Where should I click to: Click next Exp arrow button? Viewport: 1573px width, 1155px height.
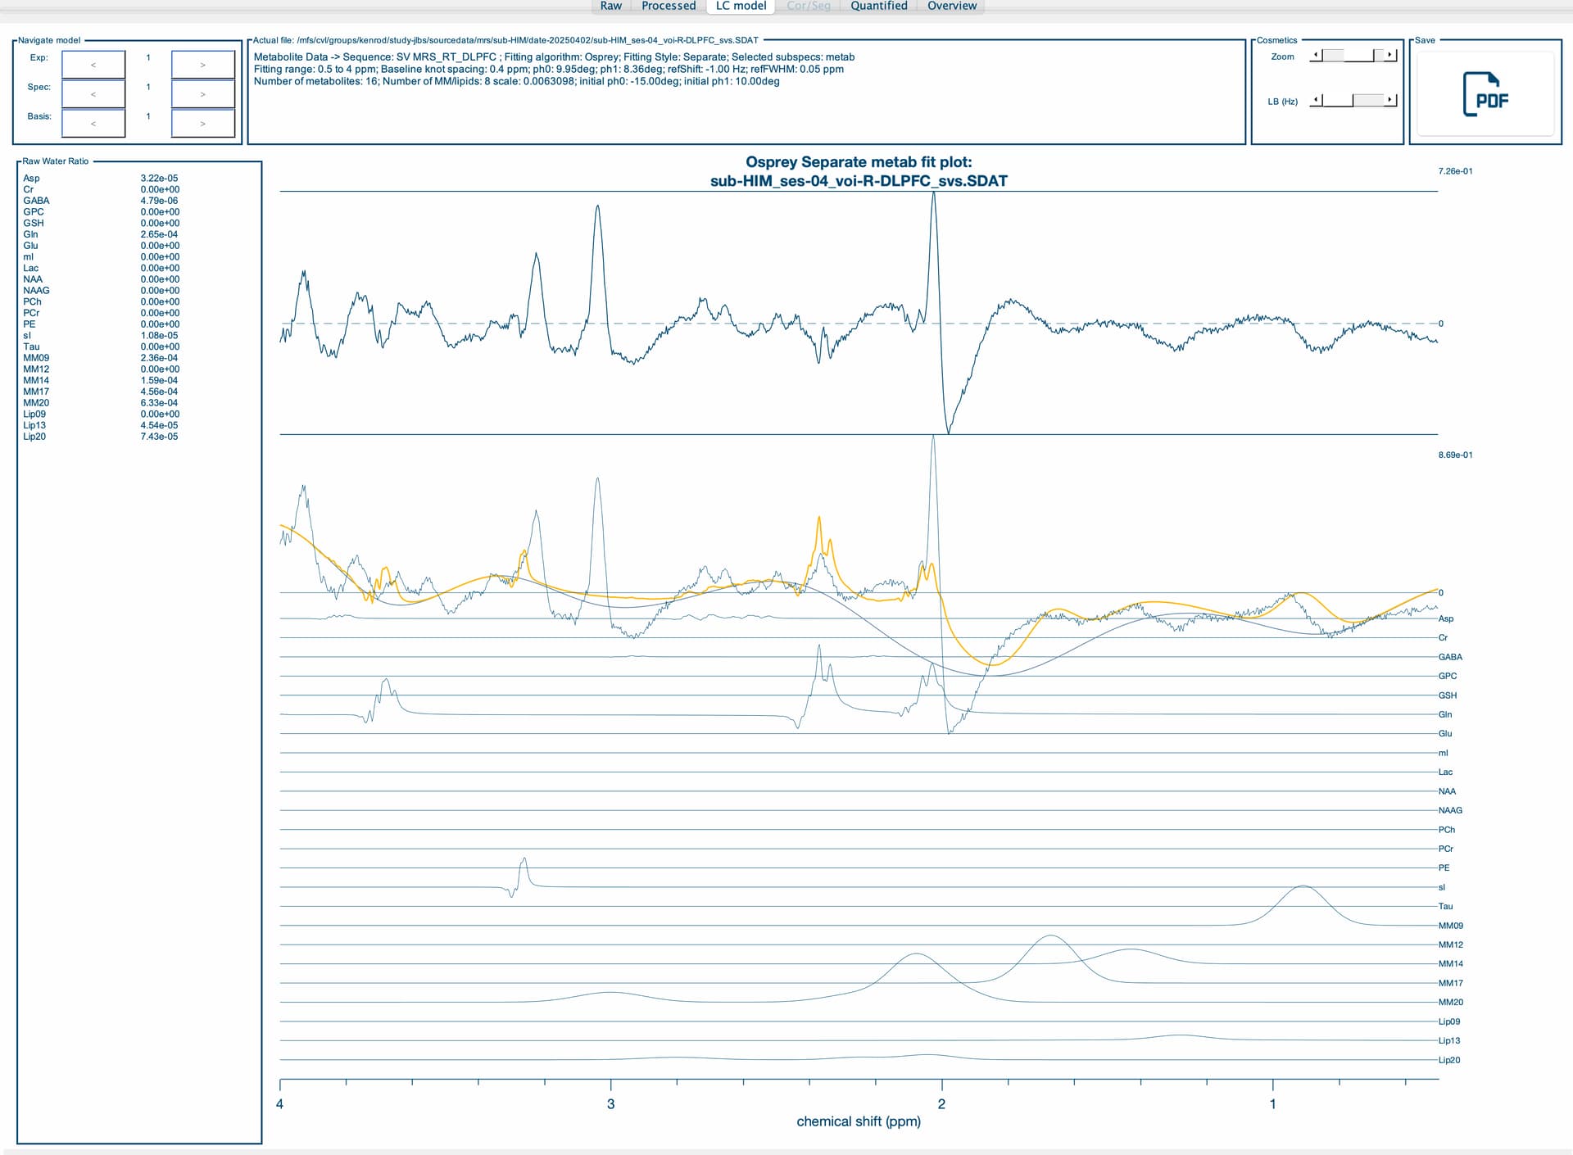tap(202, 65)
